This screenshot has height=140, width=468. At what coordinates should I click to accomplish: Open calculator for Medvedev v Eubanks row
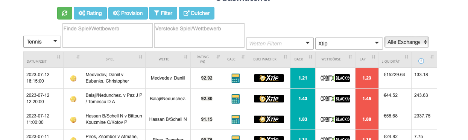click(236, 78)
